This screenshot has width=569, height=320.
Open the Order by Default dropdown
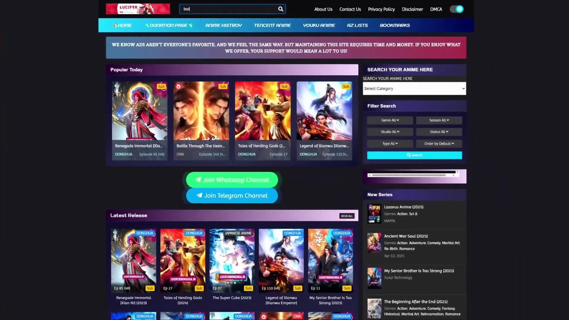coord(439,144)
